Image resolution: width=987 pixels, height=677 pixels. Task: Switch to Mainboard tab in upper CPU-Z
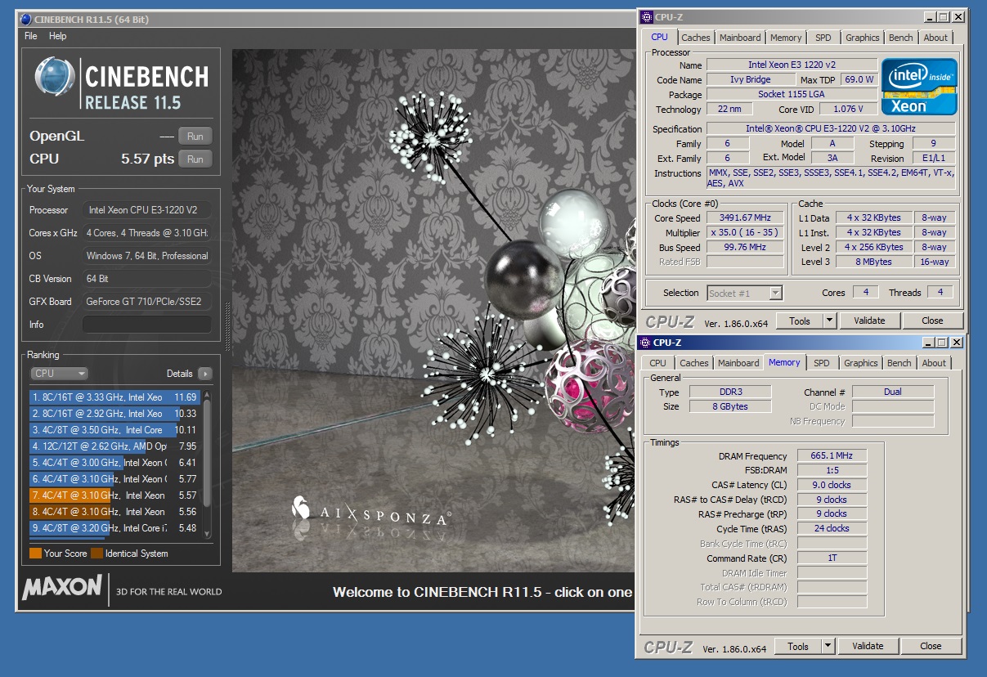[740, 38]
